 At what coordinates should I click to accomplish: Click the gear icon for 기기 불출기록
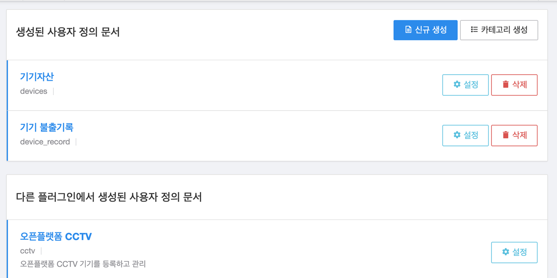(457, 135)
